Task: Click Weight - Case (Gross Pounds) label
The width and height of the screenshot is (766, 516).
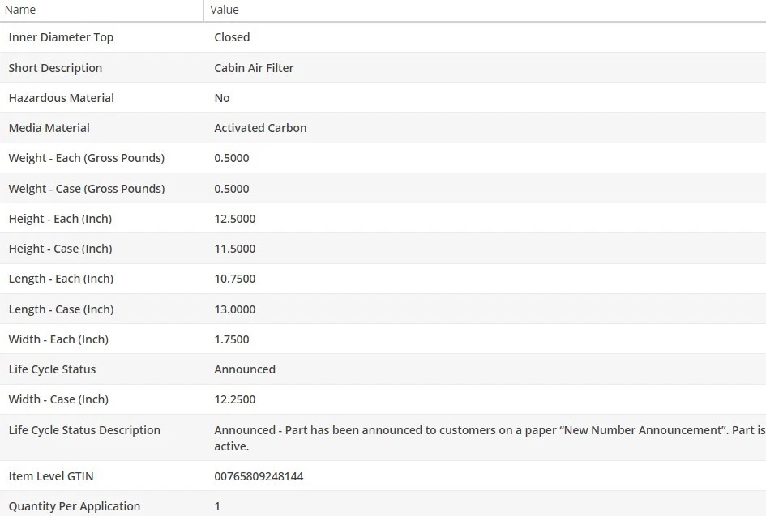Action: pos(87,189)
